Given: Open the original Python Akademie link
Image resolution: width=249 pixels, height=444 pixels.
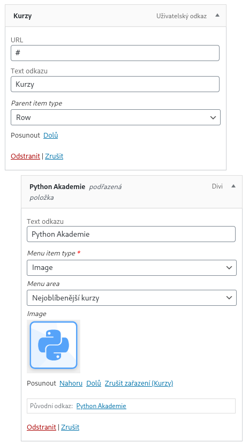Looking at the screenshot, I should 101,406.
